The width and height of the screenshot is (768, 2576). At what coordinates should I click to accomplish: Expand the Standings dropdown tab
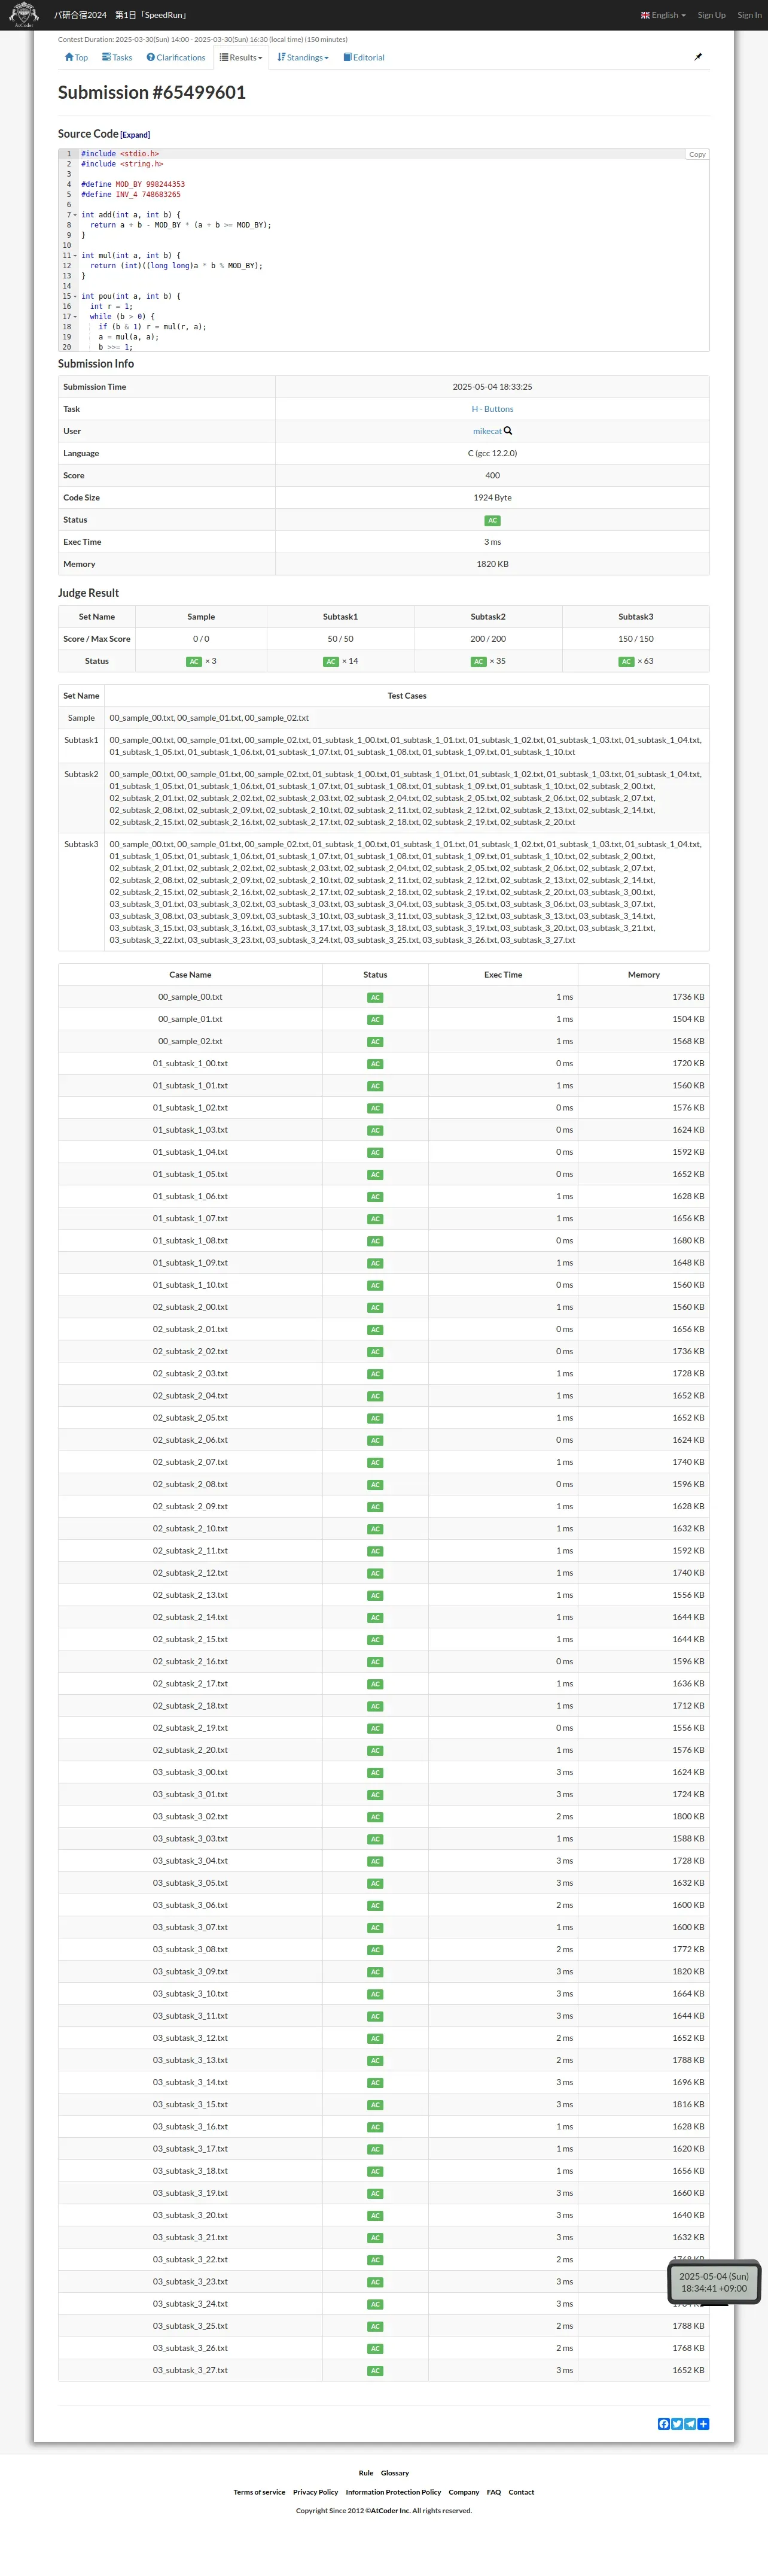tap(303, 57)
